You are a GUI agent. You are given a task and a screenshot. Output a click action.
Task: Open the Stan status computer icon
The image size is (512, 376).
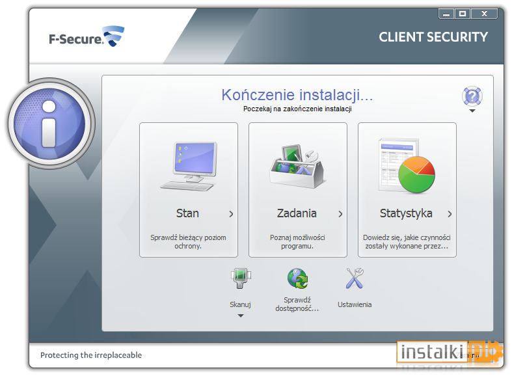click(x=189, y=167)
